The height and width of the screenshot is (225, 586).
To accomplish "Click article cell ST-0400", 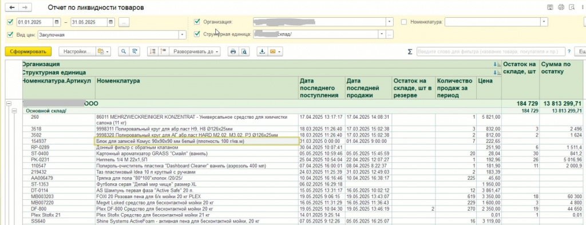I will point(58,154).
